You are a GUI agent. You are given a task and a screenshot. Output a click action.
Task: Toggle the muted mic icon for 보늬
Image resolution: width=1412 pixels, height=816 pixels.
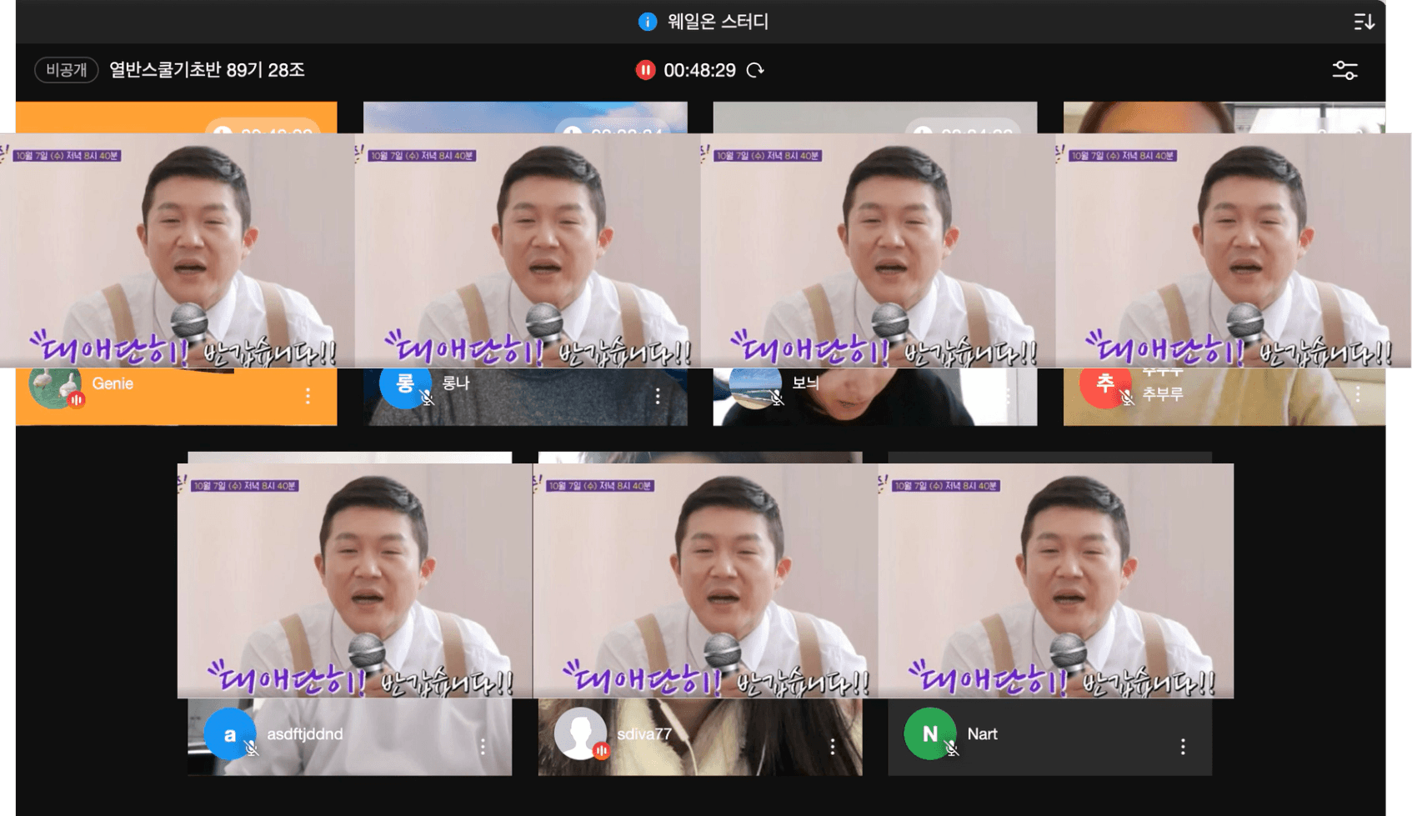(x=777, y=398)
